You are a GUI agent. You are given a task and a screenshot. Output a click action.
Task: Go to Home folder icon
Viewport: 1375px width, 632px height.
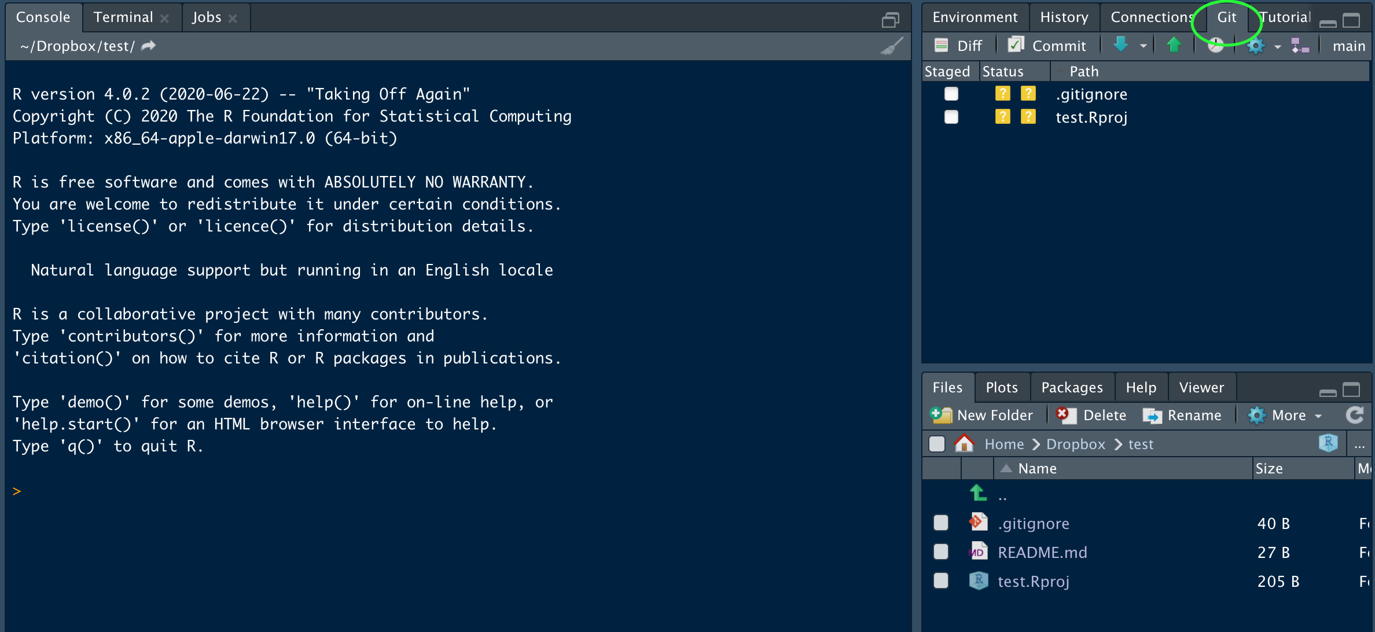964,444
